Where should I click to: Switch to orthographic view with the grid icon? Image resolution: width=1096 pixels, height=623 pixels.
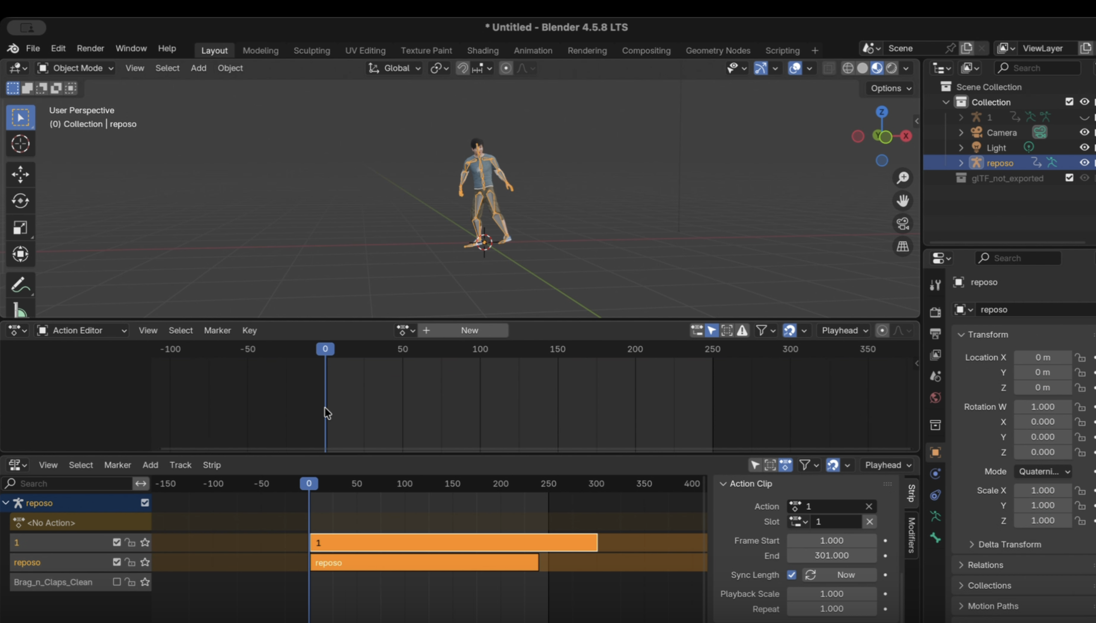903,247
